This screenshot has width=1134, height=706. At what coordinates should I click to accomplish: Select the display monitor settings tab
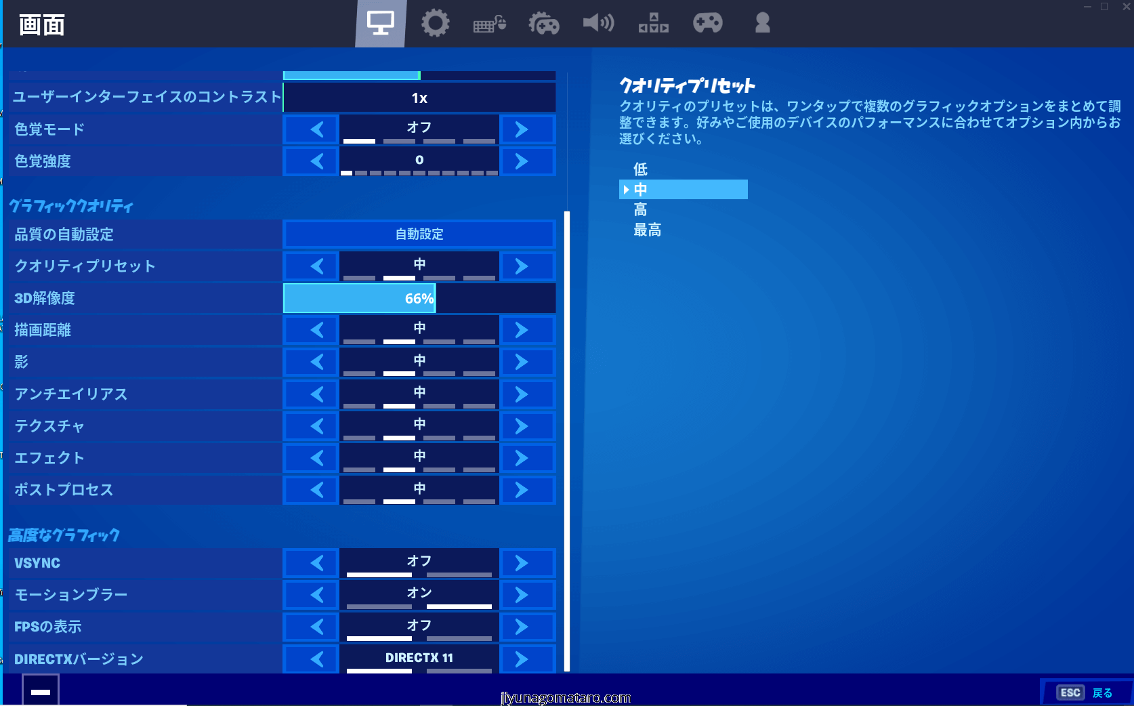pos(380,24)
